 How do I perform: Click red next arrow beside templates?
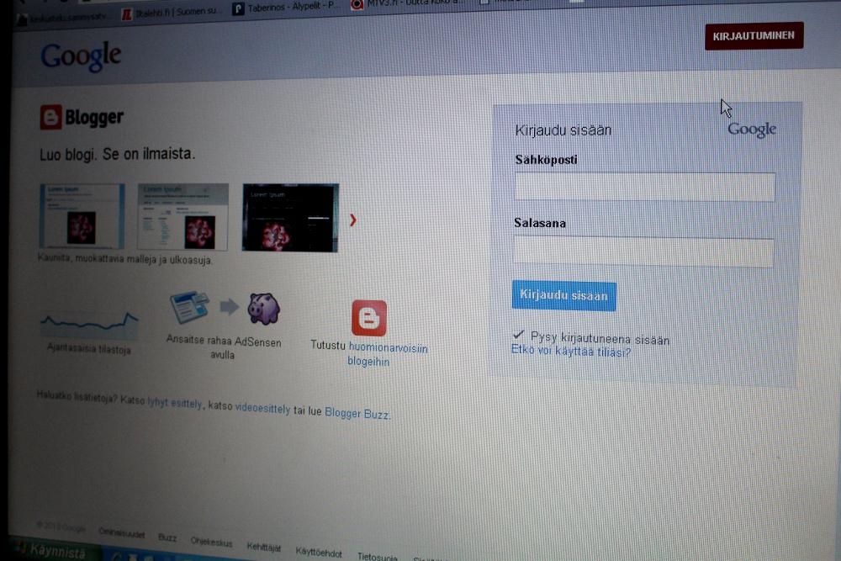[353, 220]
